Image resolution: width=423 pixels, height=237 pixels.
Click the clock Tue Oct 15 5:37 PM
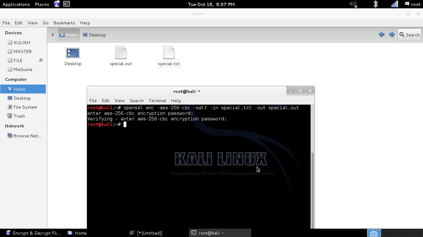[x=211, y=4]
